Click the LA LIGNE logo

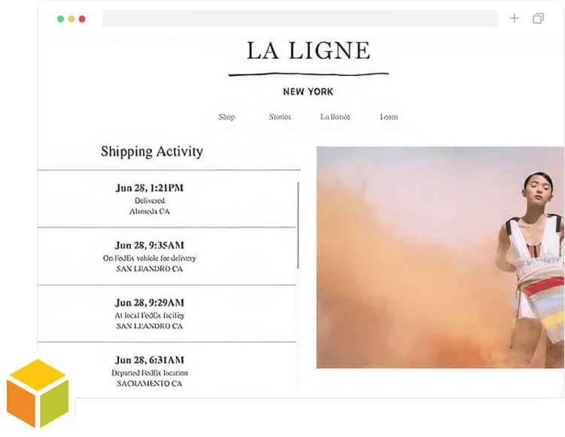pyautogui.click(x=308, y=50)
